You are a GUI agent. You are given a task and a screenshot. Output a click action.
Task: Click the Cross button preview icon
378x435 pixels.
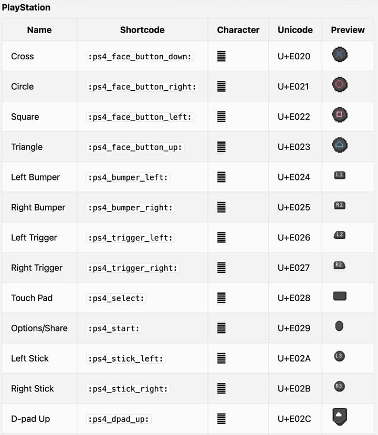point(340,54)
